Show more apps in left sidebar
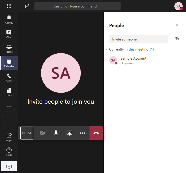Image resolution: width=186 pixels, height=173 pixels. pyautogui.click(x=9, y=106)
